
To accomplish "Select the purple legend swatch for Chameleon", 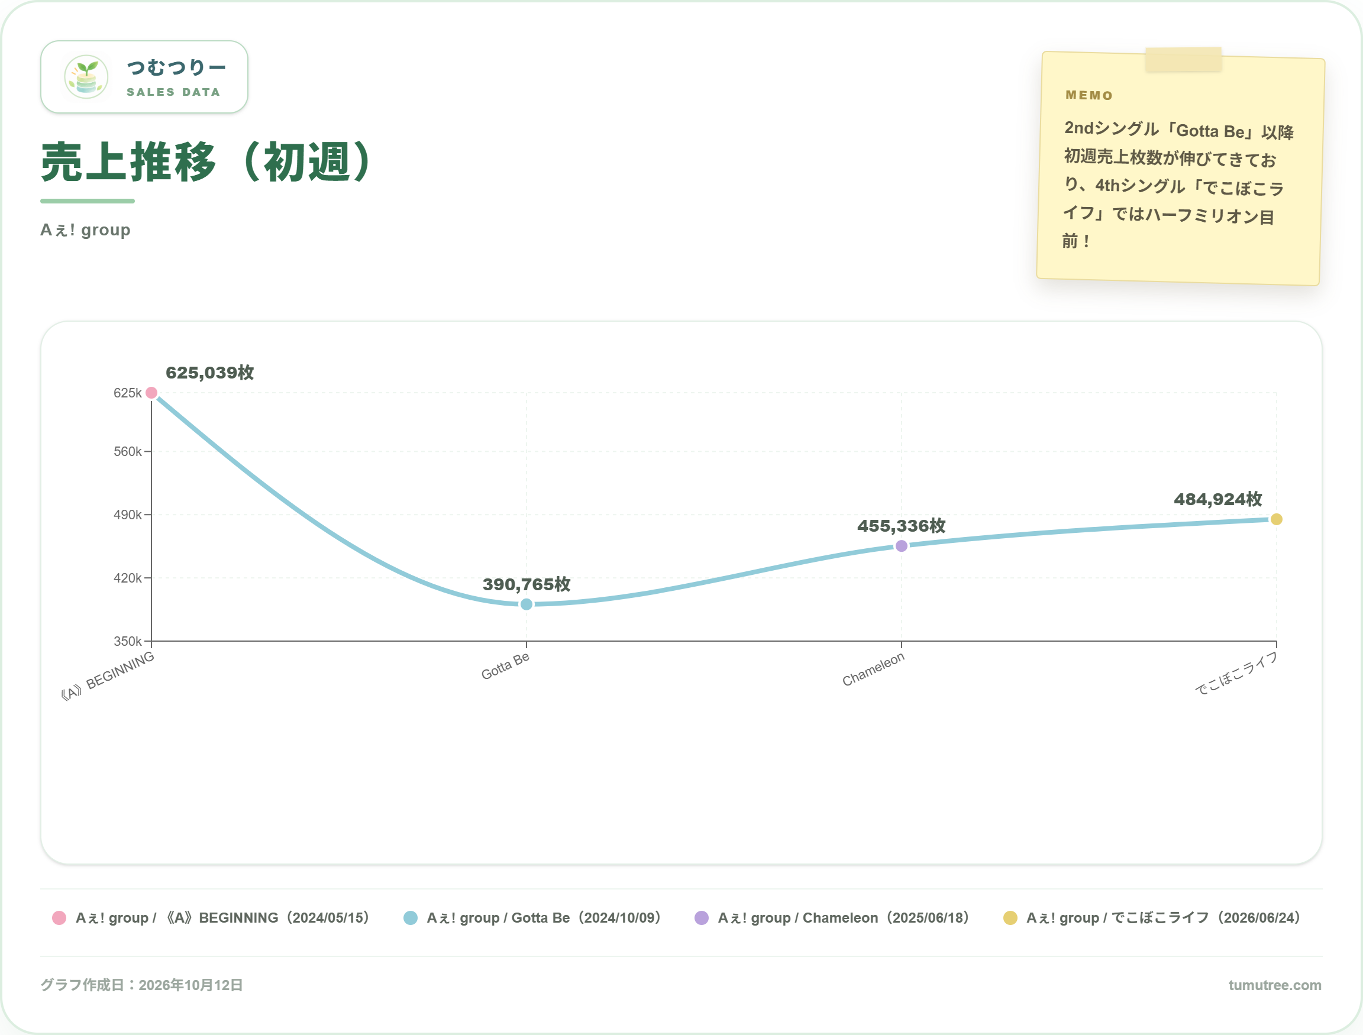I will (701, 918).
